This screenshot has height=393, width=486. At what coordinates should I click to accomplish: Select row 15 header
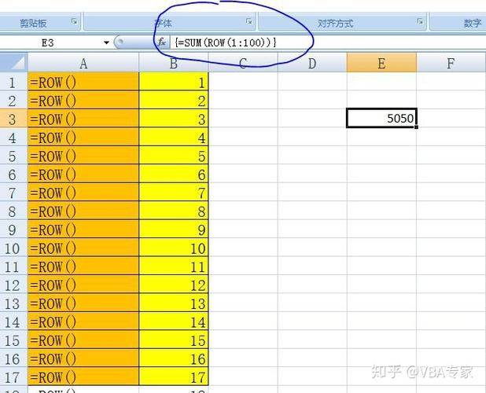(13, 340)
